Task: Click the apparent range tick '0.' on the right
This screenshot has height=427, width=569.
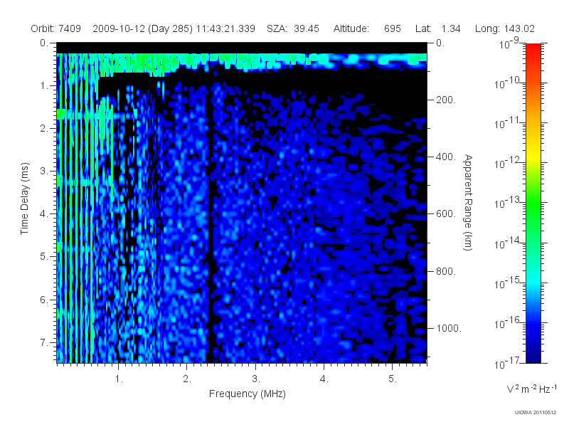Action: coord(440,43)
